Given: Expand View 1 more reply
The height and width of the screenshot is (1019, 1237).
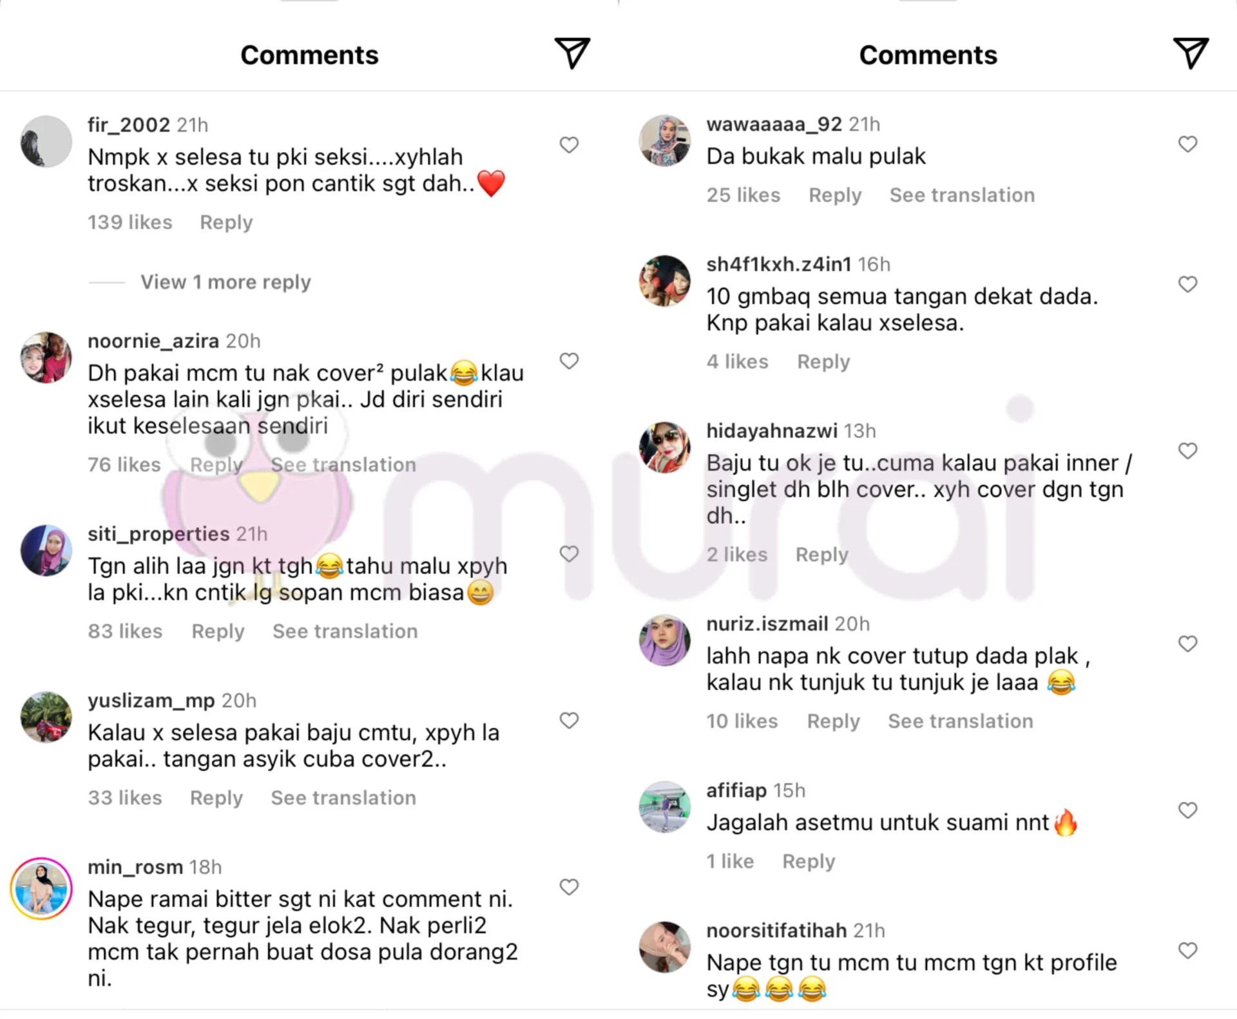Looking at the screenshot, I should click(225, 282).
